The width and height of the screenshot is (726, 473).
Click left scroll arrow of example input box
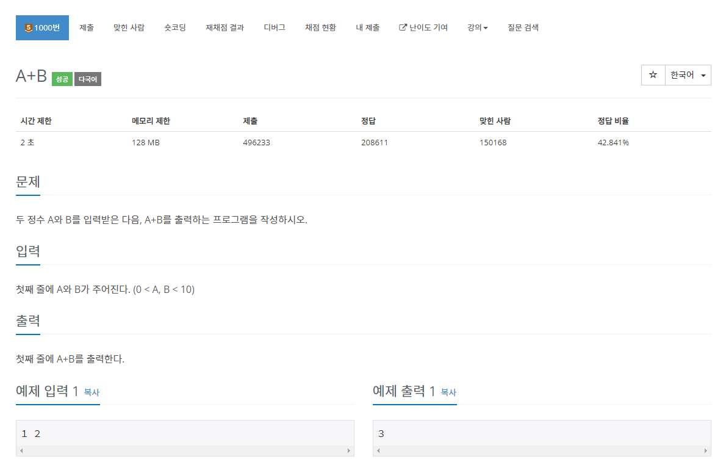coord(21,450)
